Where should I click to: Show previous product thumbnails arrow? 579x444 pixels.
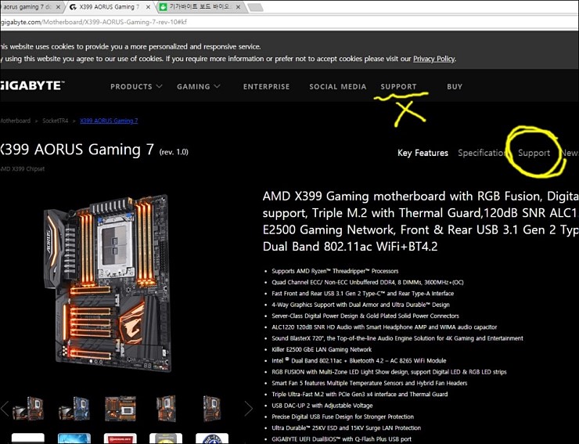point(5,409)
